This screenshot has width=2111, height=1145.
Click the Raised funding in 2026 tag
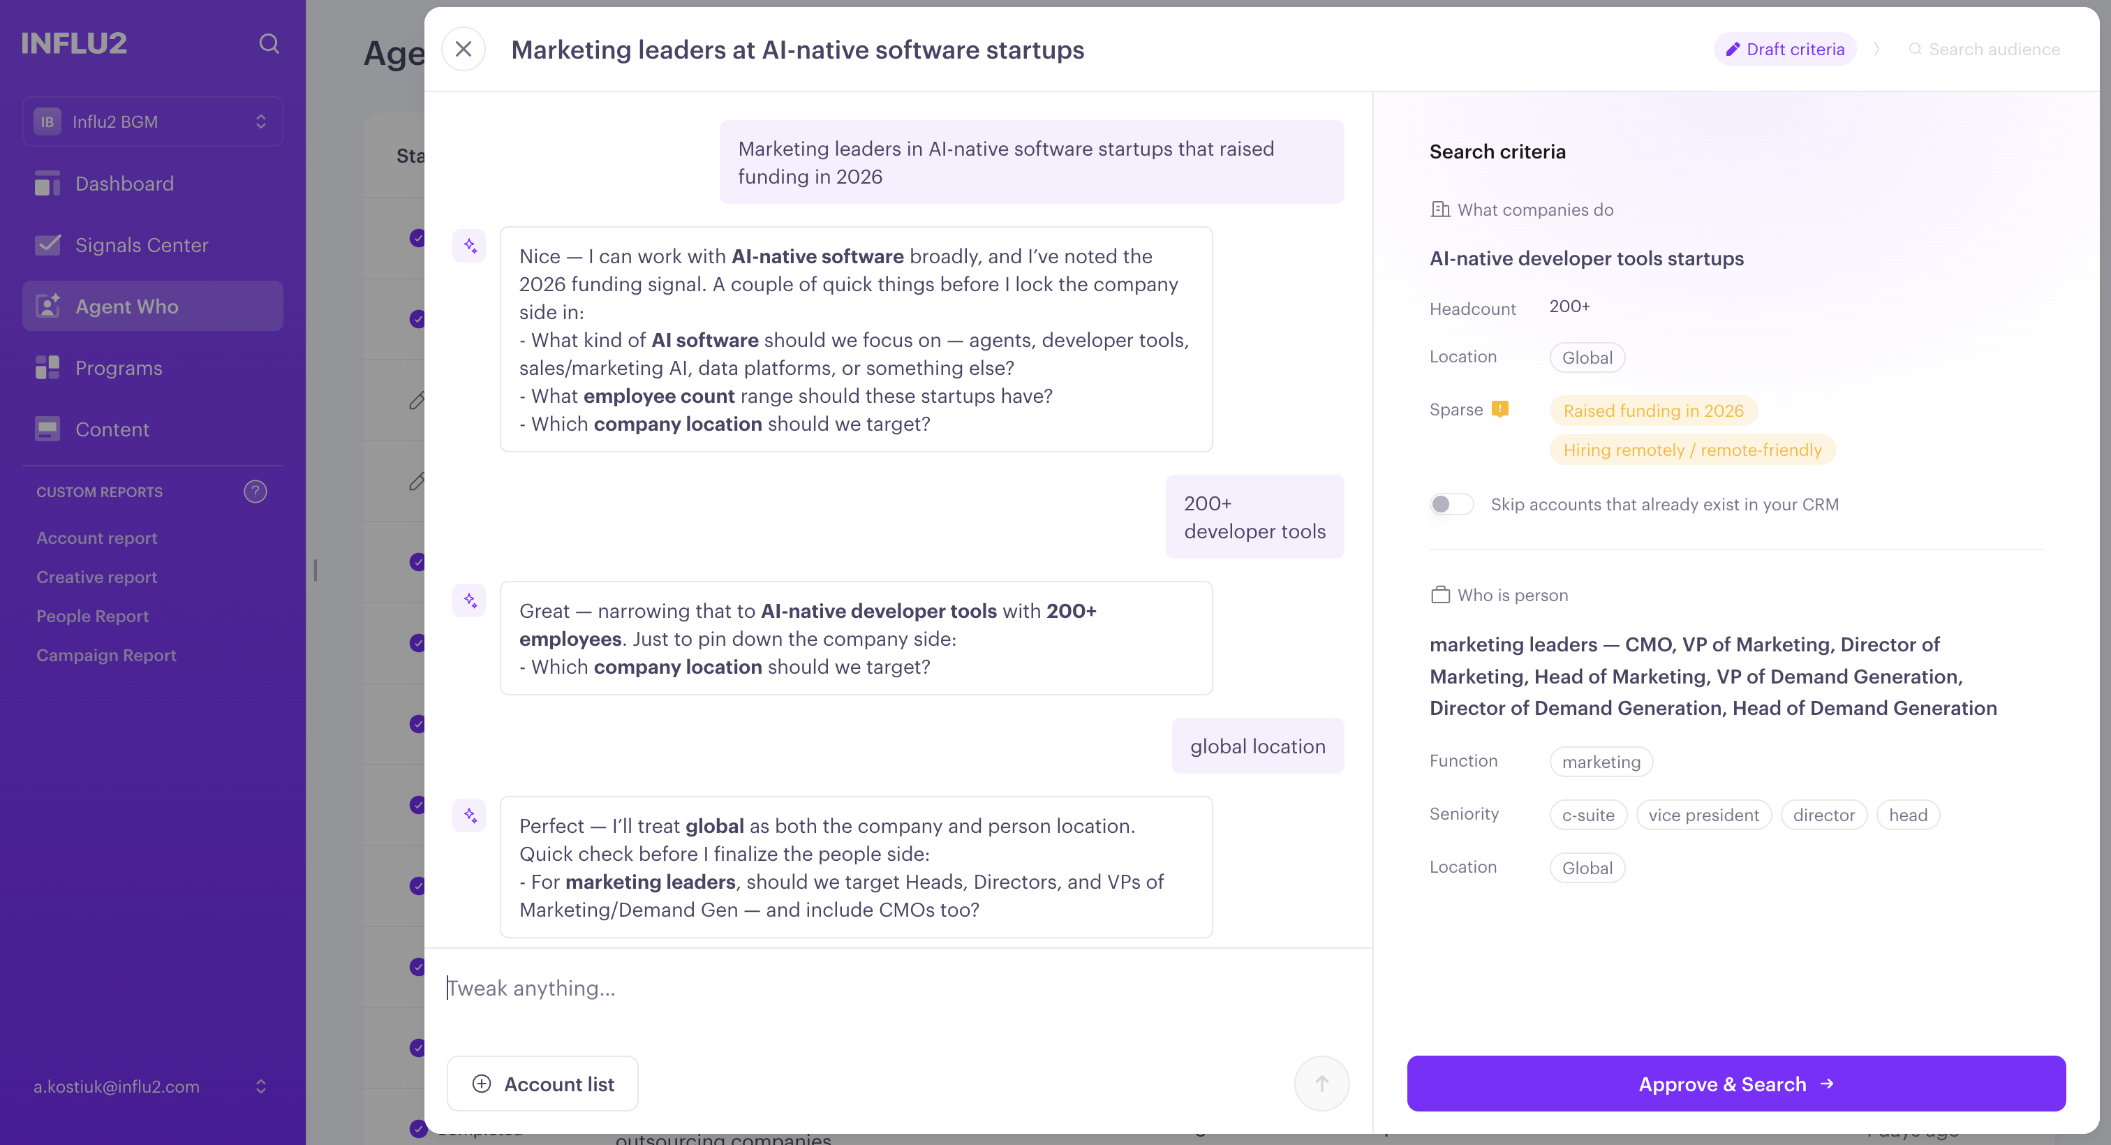(1653, 411)
